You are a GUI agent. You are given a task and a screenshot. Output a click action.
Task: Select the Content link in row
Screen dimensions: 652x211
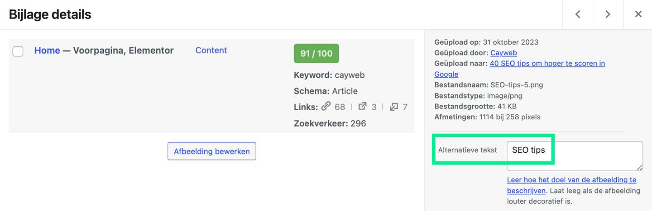tap(211, 50)
